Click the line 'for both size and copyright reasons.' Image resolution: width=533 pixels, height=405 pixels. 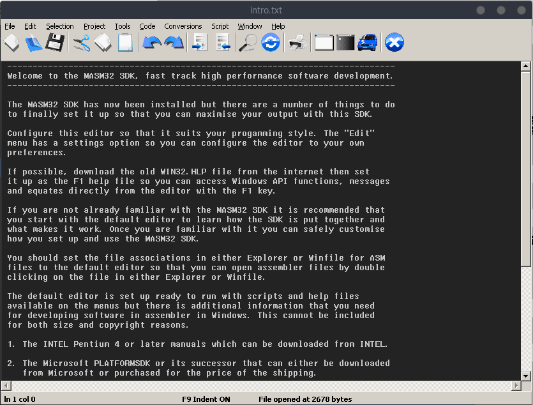click(98, 325)
